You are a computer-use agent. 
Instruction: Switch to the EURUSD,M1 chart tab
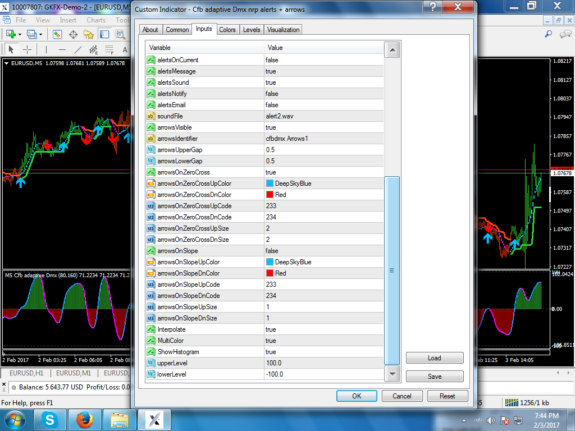74,373
